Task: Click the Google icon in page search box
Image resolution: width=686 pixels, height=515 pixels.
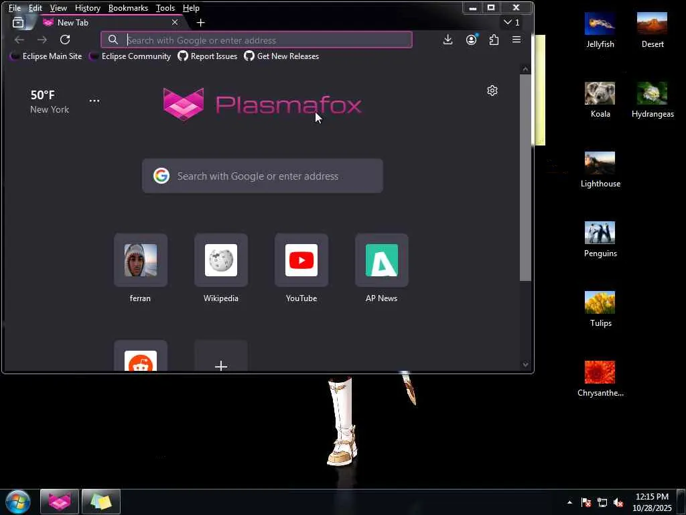Action: (161, 176)
